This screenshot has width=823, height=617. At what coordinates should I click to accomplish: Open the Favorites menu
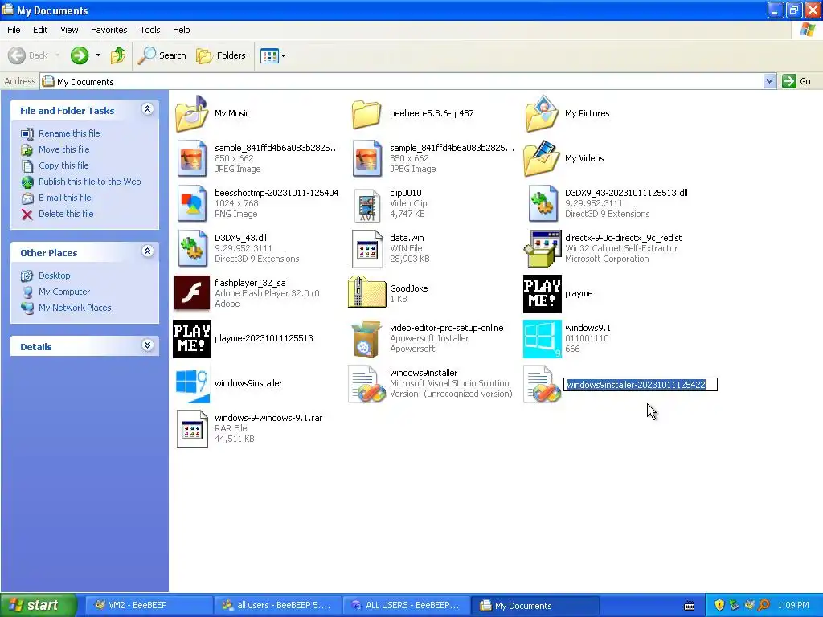[109, 30]
